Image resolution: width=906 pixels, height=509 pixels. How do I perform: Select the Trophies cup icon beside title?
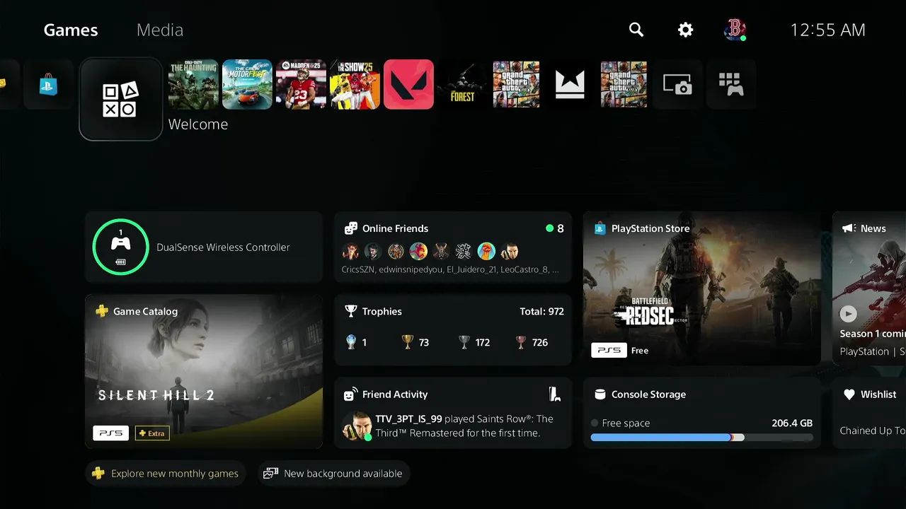350,311
